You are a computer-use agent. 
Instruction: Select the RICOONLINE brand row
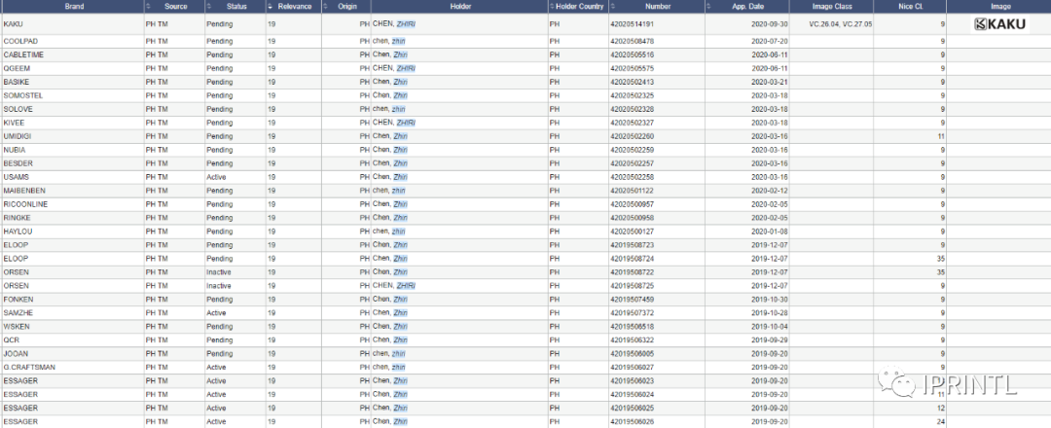[x=525, y=204]
